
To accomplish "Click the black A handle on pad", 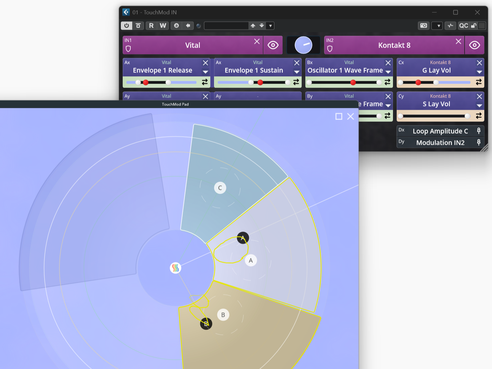I will coord(243,238).
